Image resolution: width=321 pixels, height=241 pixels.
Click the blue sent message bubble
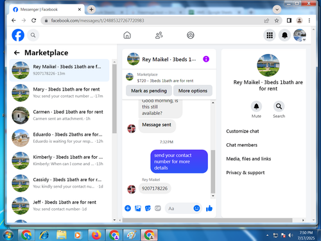[x=179, y=161]
